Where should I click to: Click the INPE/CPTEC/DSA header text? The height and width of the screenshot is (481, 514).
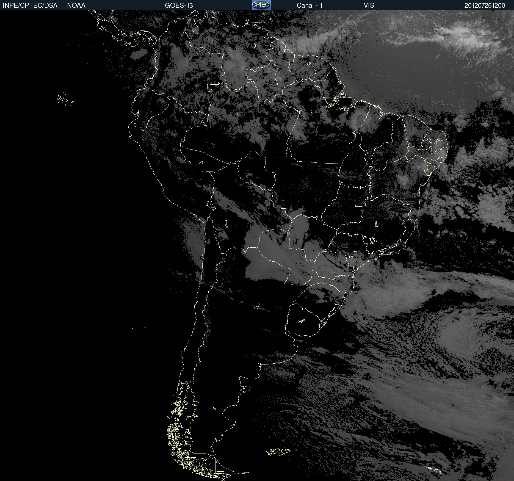pyautogui.click(x=30, y=5)
